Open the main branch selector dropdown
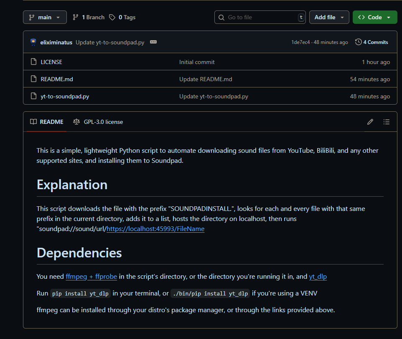Image resolution: width=402 pixels, height=339 pixels. (45, 17)
